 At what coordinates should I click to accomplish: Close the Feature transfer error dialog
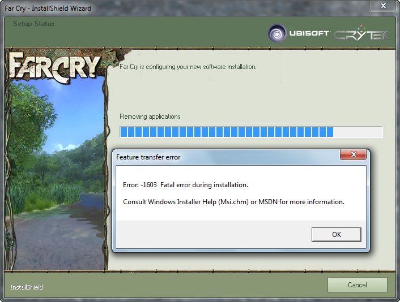354,154
